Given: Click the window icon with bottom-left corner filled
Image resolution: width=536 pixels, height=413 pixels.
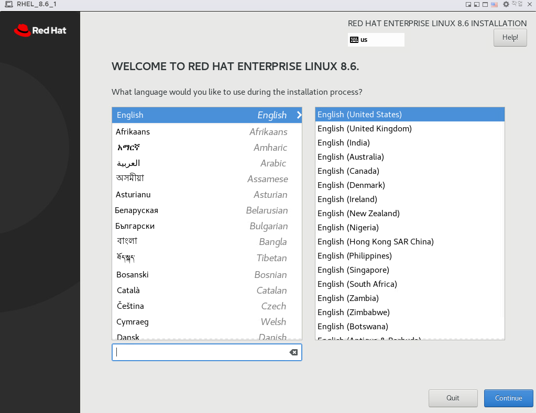Looking at the screenshot, I should (x=476, y=4).
